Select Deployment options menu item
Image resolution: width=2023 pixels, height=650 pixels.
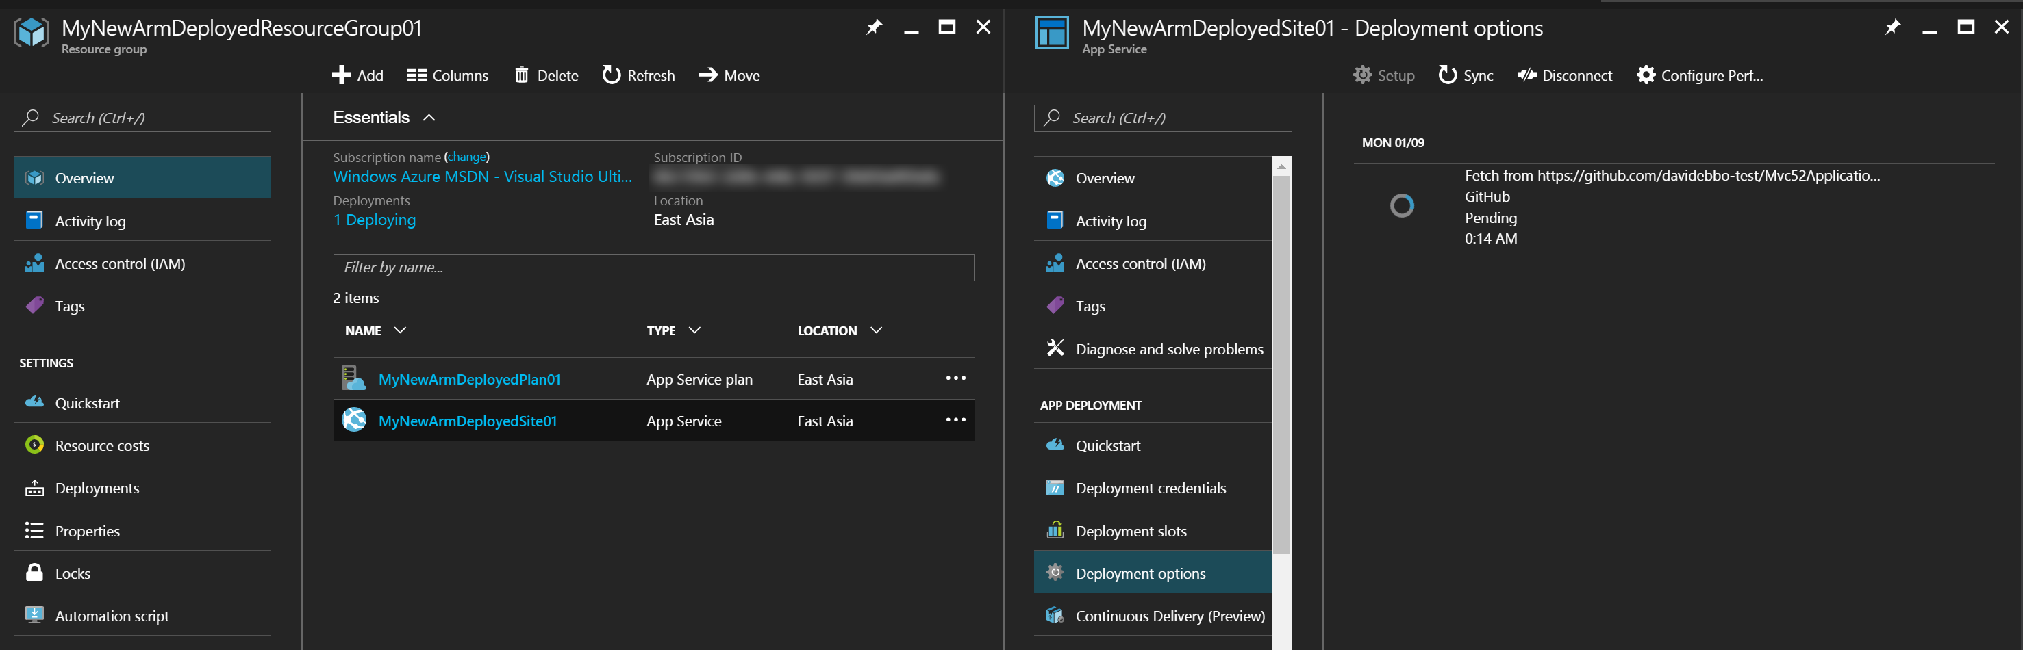pos(1152,573)
